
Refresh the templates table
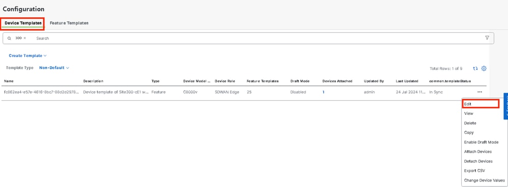tap(475, 68)
